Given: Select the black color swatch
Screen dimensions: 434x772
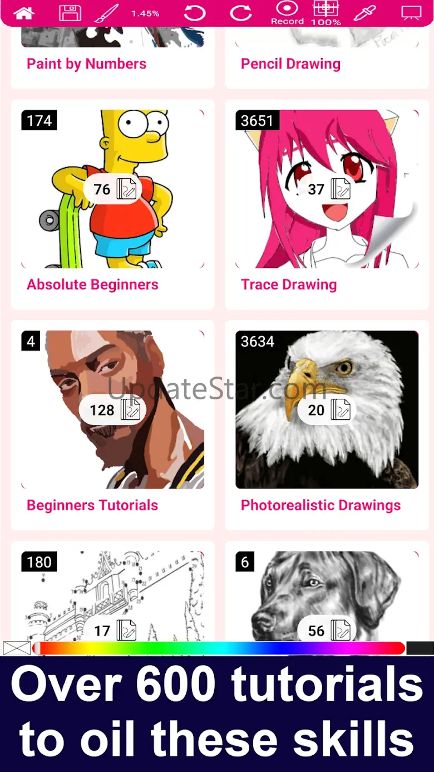Looking at the screenshot, I should [x=420, y=648].
